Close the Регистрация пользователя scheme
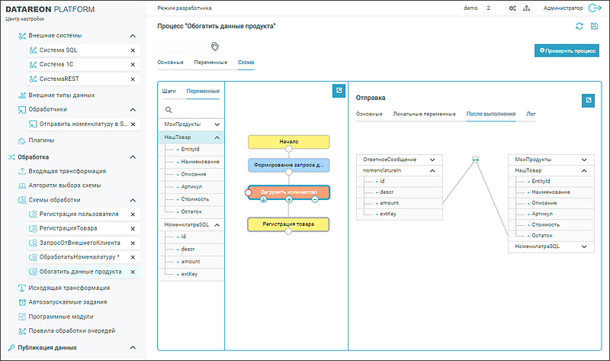Image resolution: width=610 pixels, height=361 pixels. pyautogui.click(x=133, y=214)
